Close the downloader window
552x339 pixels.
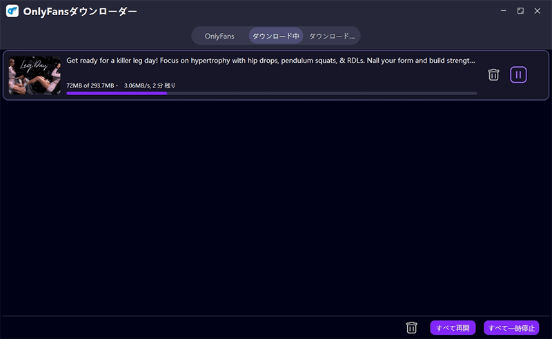538,11
